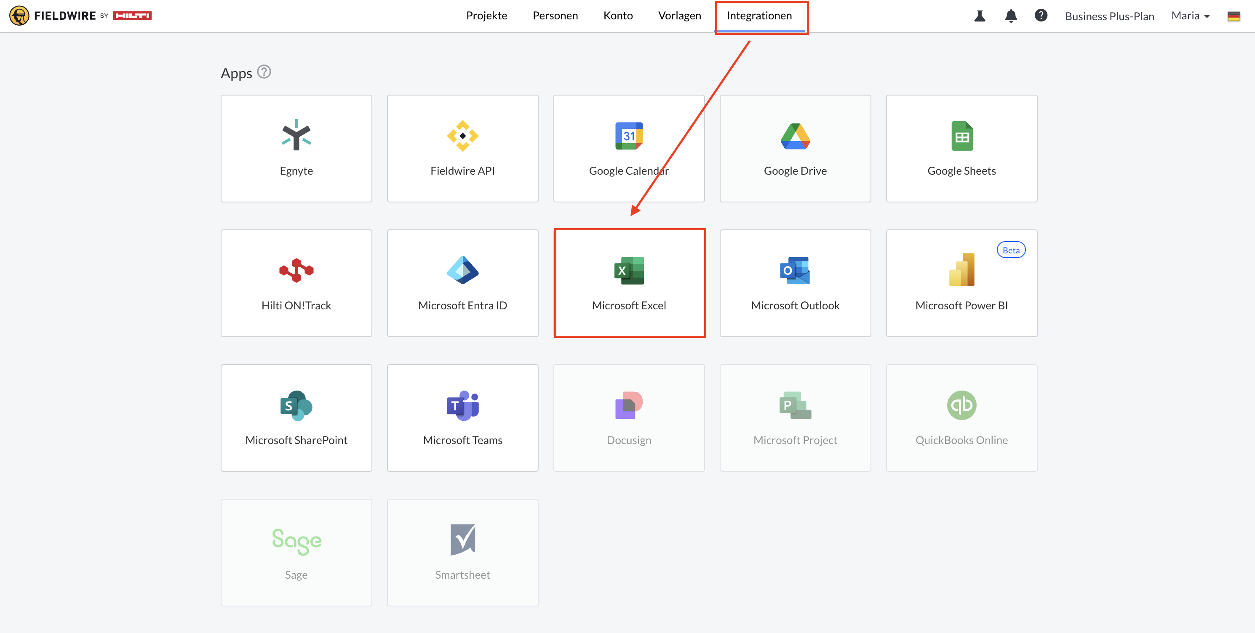
Task: Click the Apps info help icon
Action: [264, 72]
